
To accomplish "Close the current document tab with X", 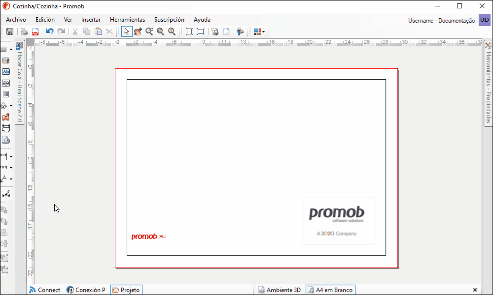I will (475, 290).
